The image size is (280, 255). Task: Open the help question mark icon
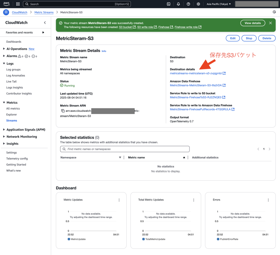pyautogui.click(x=189, y=4)
